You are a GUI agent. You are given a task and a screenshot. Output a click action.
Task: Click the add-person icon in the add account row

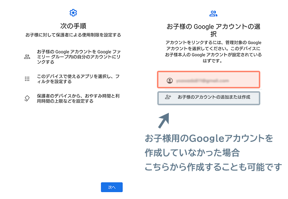coord(168,97)
